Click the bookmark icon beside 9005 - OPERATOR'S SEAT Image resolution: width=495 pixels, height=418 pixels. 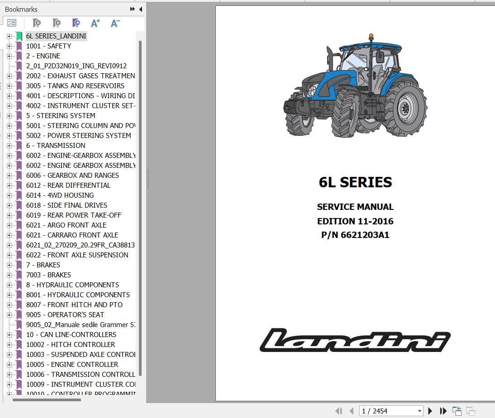(x=19, y=315)
